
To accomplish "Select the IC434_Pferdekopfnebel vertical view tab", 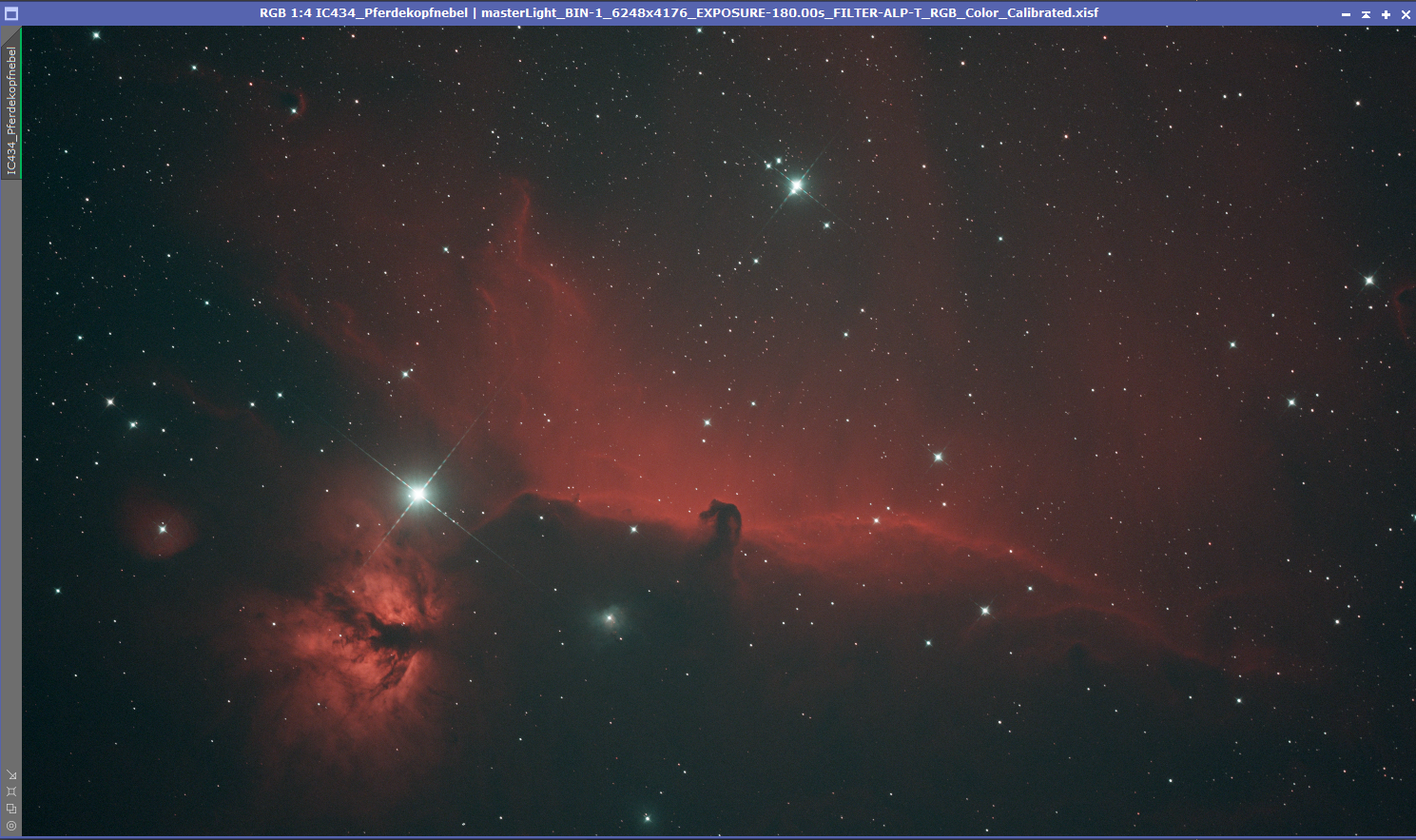I will point(11,110).
